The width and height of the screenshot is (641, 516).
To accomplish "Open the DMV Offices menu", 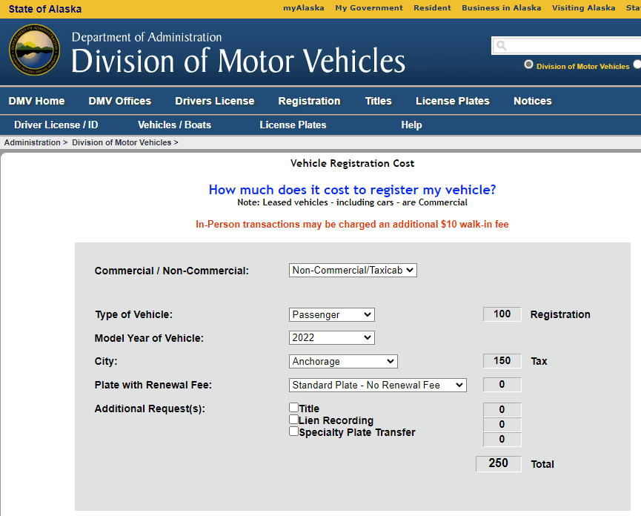I will pos(120,101).
